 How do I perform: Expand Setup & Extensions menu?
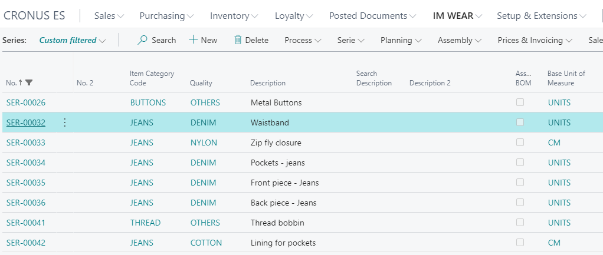542,16
